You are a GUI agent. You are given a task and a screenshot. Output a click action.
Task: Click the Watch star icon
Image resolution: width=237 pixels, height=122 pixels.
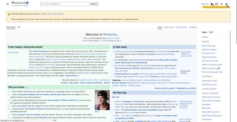(190, 27)
